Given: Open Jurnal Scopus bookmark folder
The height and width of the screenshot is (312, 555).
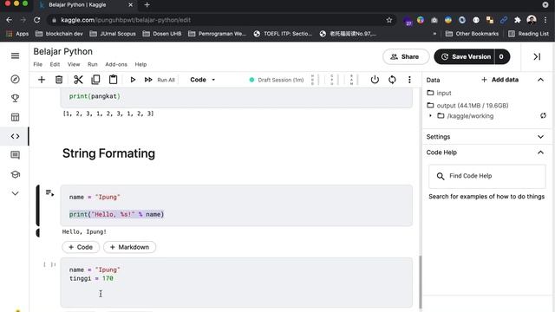Looking at the screenshot, I should pyautogui.click(x=113, y=34).
